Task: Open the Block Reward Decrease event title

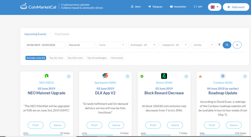Action: tap(164, 93)
